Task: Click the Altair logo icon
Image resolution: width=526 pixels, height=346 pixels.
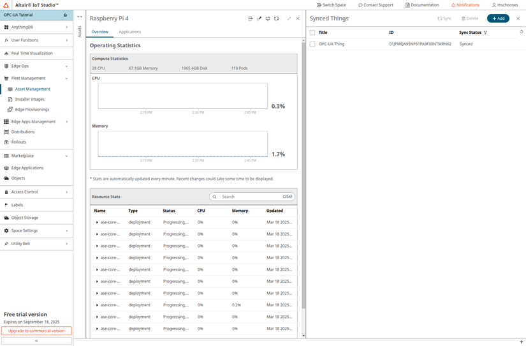Action: pos(6,5)
